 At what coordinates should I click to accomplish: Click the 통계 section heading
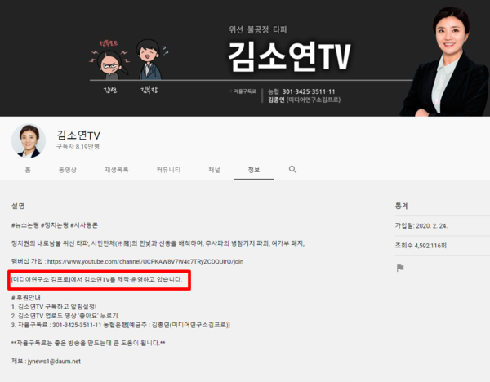pos(402,206)
